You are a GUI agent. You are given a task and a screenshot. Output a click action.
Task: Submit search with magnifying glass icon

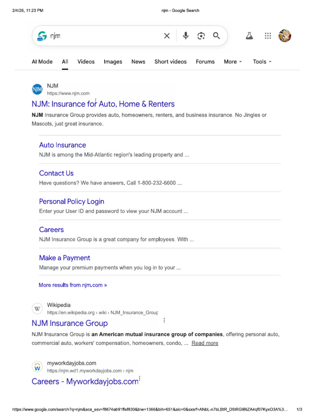(216, 36)
